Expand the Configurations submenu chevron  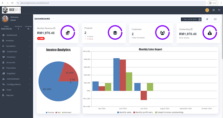pyautogui.click(x=30, y=85)
